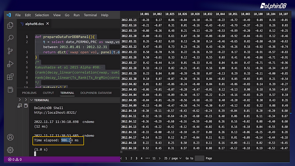
Task: Go to page 2 in table pager
Action: 131,158
